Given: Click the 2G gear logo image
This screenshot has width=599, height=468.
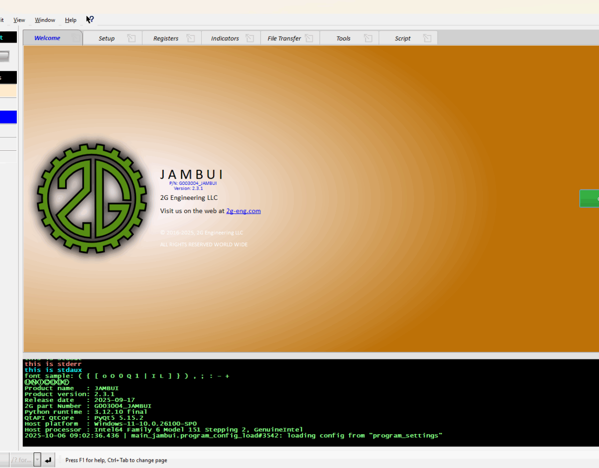Looking at the screenshot, I should click(92, 198).
